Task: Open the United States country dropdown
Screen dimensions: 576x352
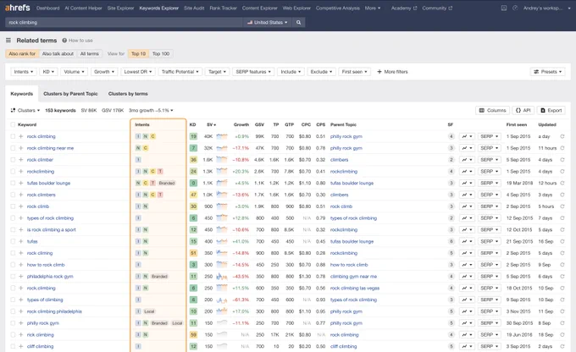Action: (268, 22)
